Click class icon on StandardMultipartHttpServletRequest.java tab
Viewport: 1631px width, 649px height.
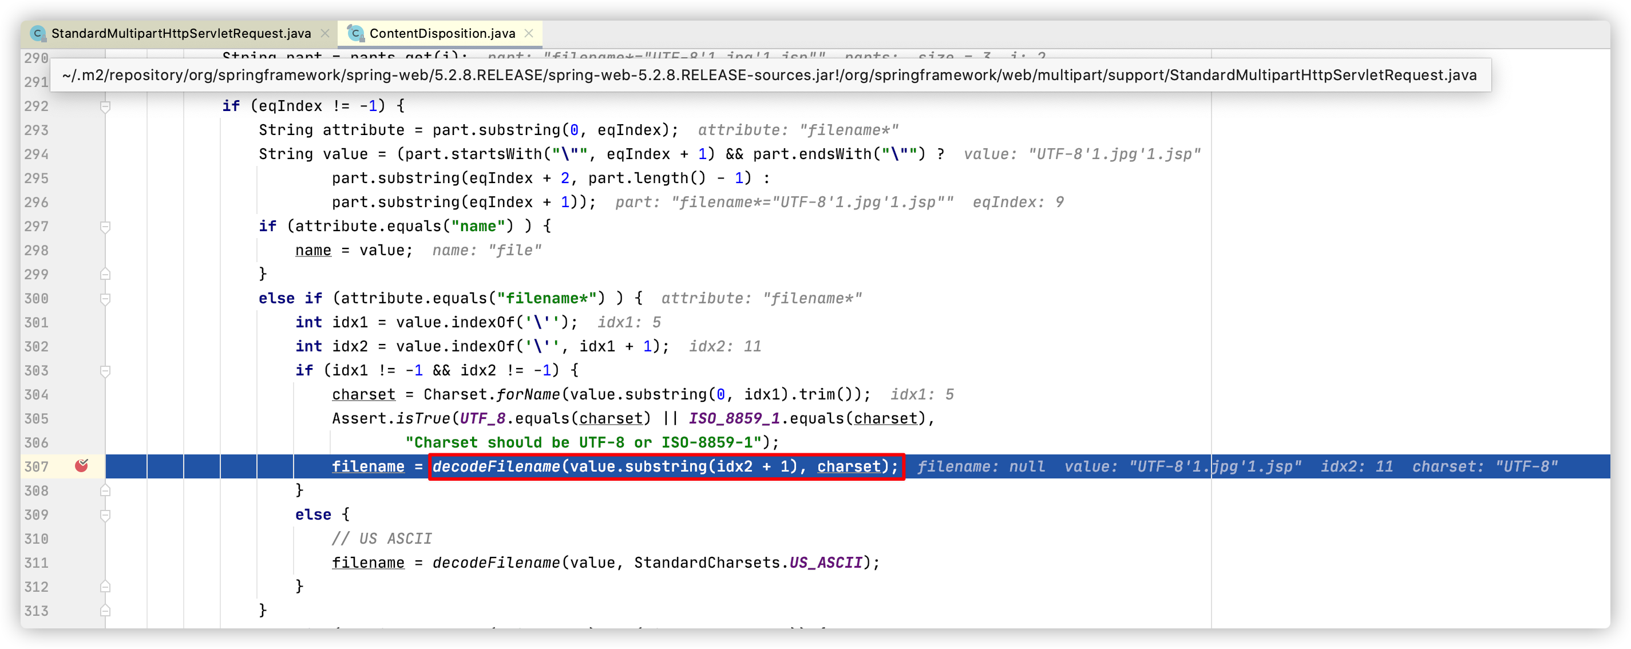click(x=38, y=34)
